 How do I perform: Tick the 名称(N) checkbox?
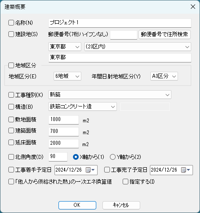11,23
